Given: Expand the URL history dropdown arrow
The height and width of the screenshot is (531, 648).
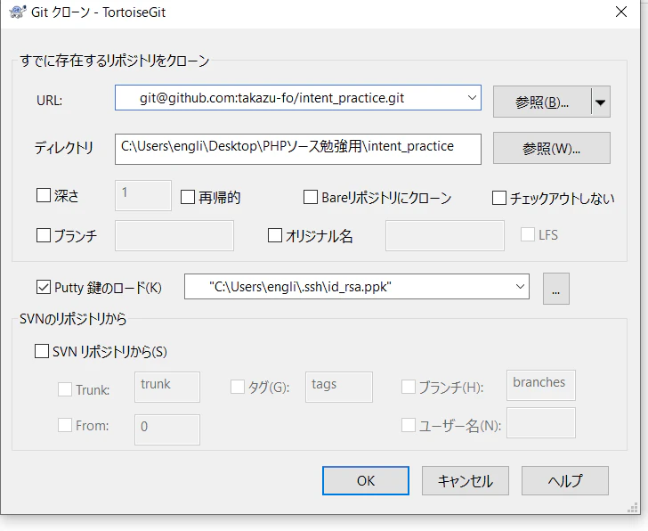Looking at the screenshot, I should [472, 98].
